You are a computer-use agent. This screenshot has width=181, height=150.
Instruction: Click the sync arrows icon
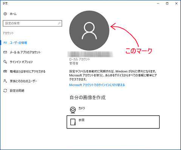point(5,91)
